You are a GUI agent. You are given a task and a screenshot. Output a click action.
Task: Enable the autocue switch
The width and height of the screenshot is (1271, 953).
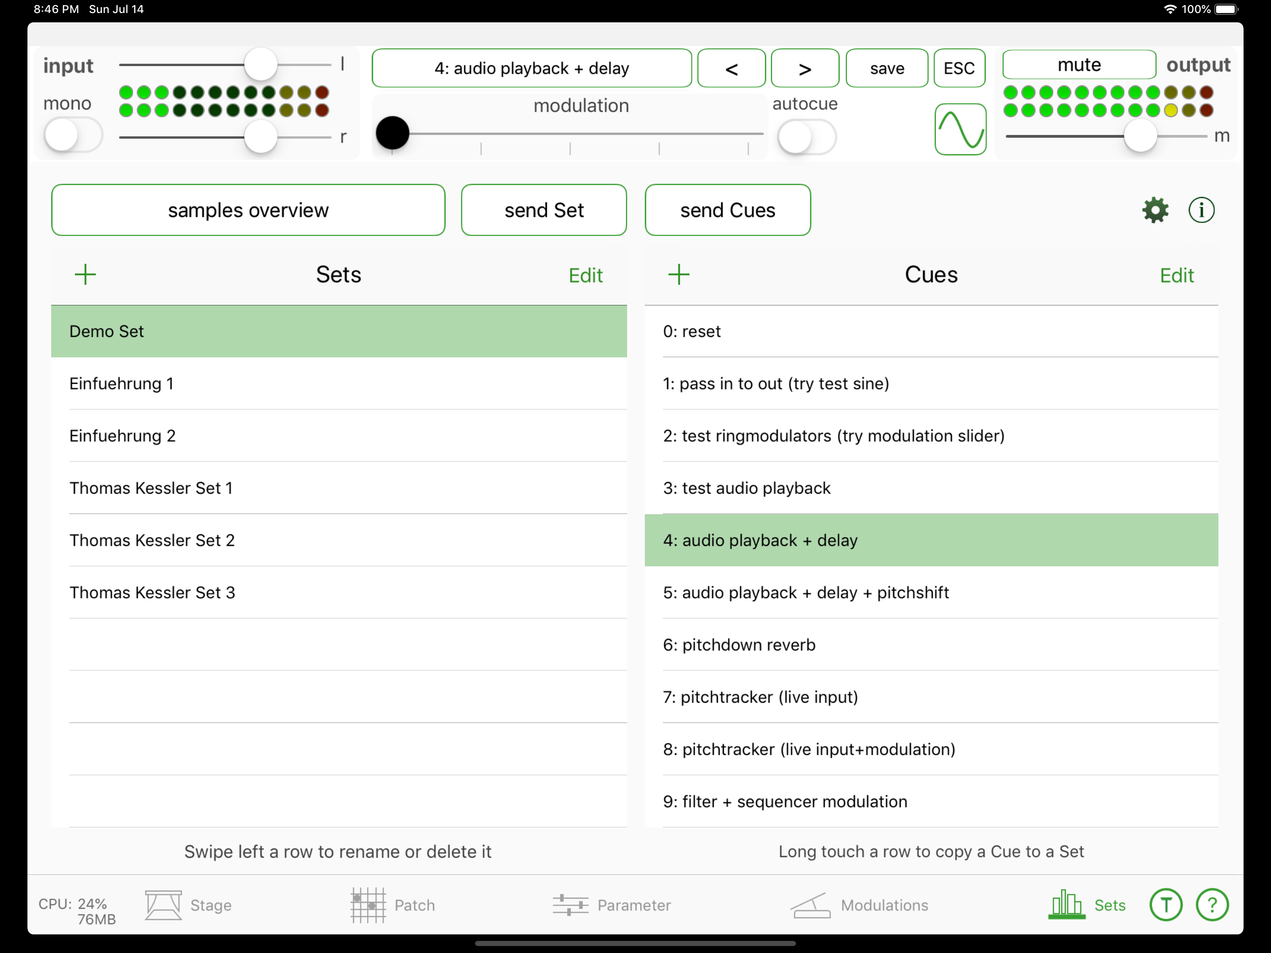806,137
